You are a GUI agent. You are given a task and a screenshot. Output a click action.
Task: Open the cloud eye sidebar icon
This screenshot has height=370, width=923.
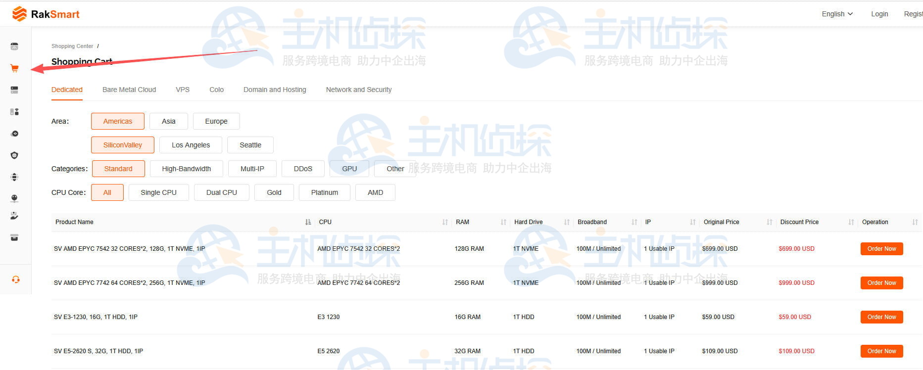point(14,134)
